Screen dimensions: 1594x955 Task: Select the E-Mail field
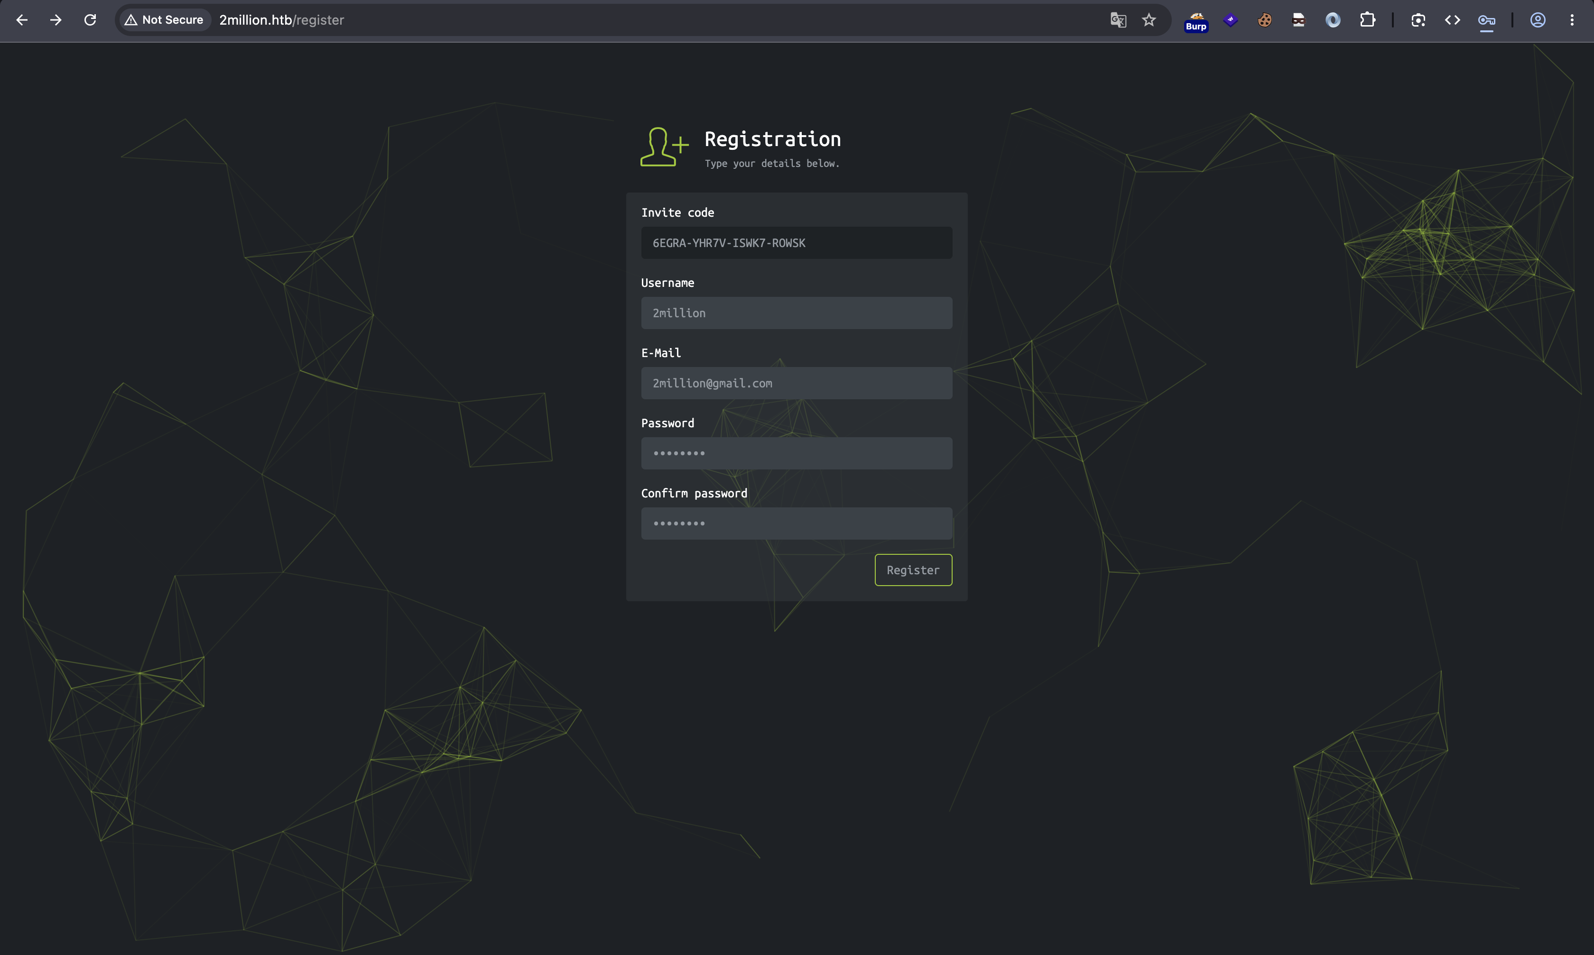coord(797,383)
